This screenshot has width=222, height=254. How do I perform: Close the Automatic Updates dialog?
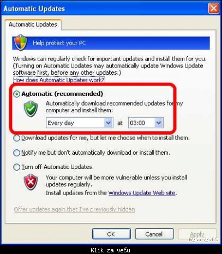[x=213, y=8]
